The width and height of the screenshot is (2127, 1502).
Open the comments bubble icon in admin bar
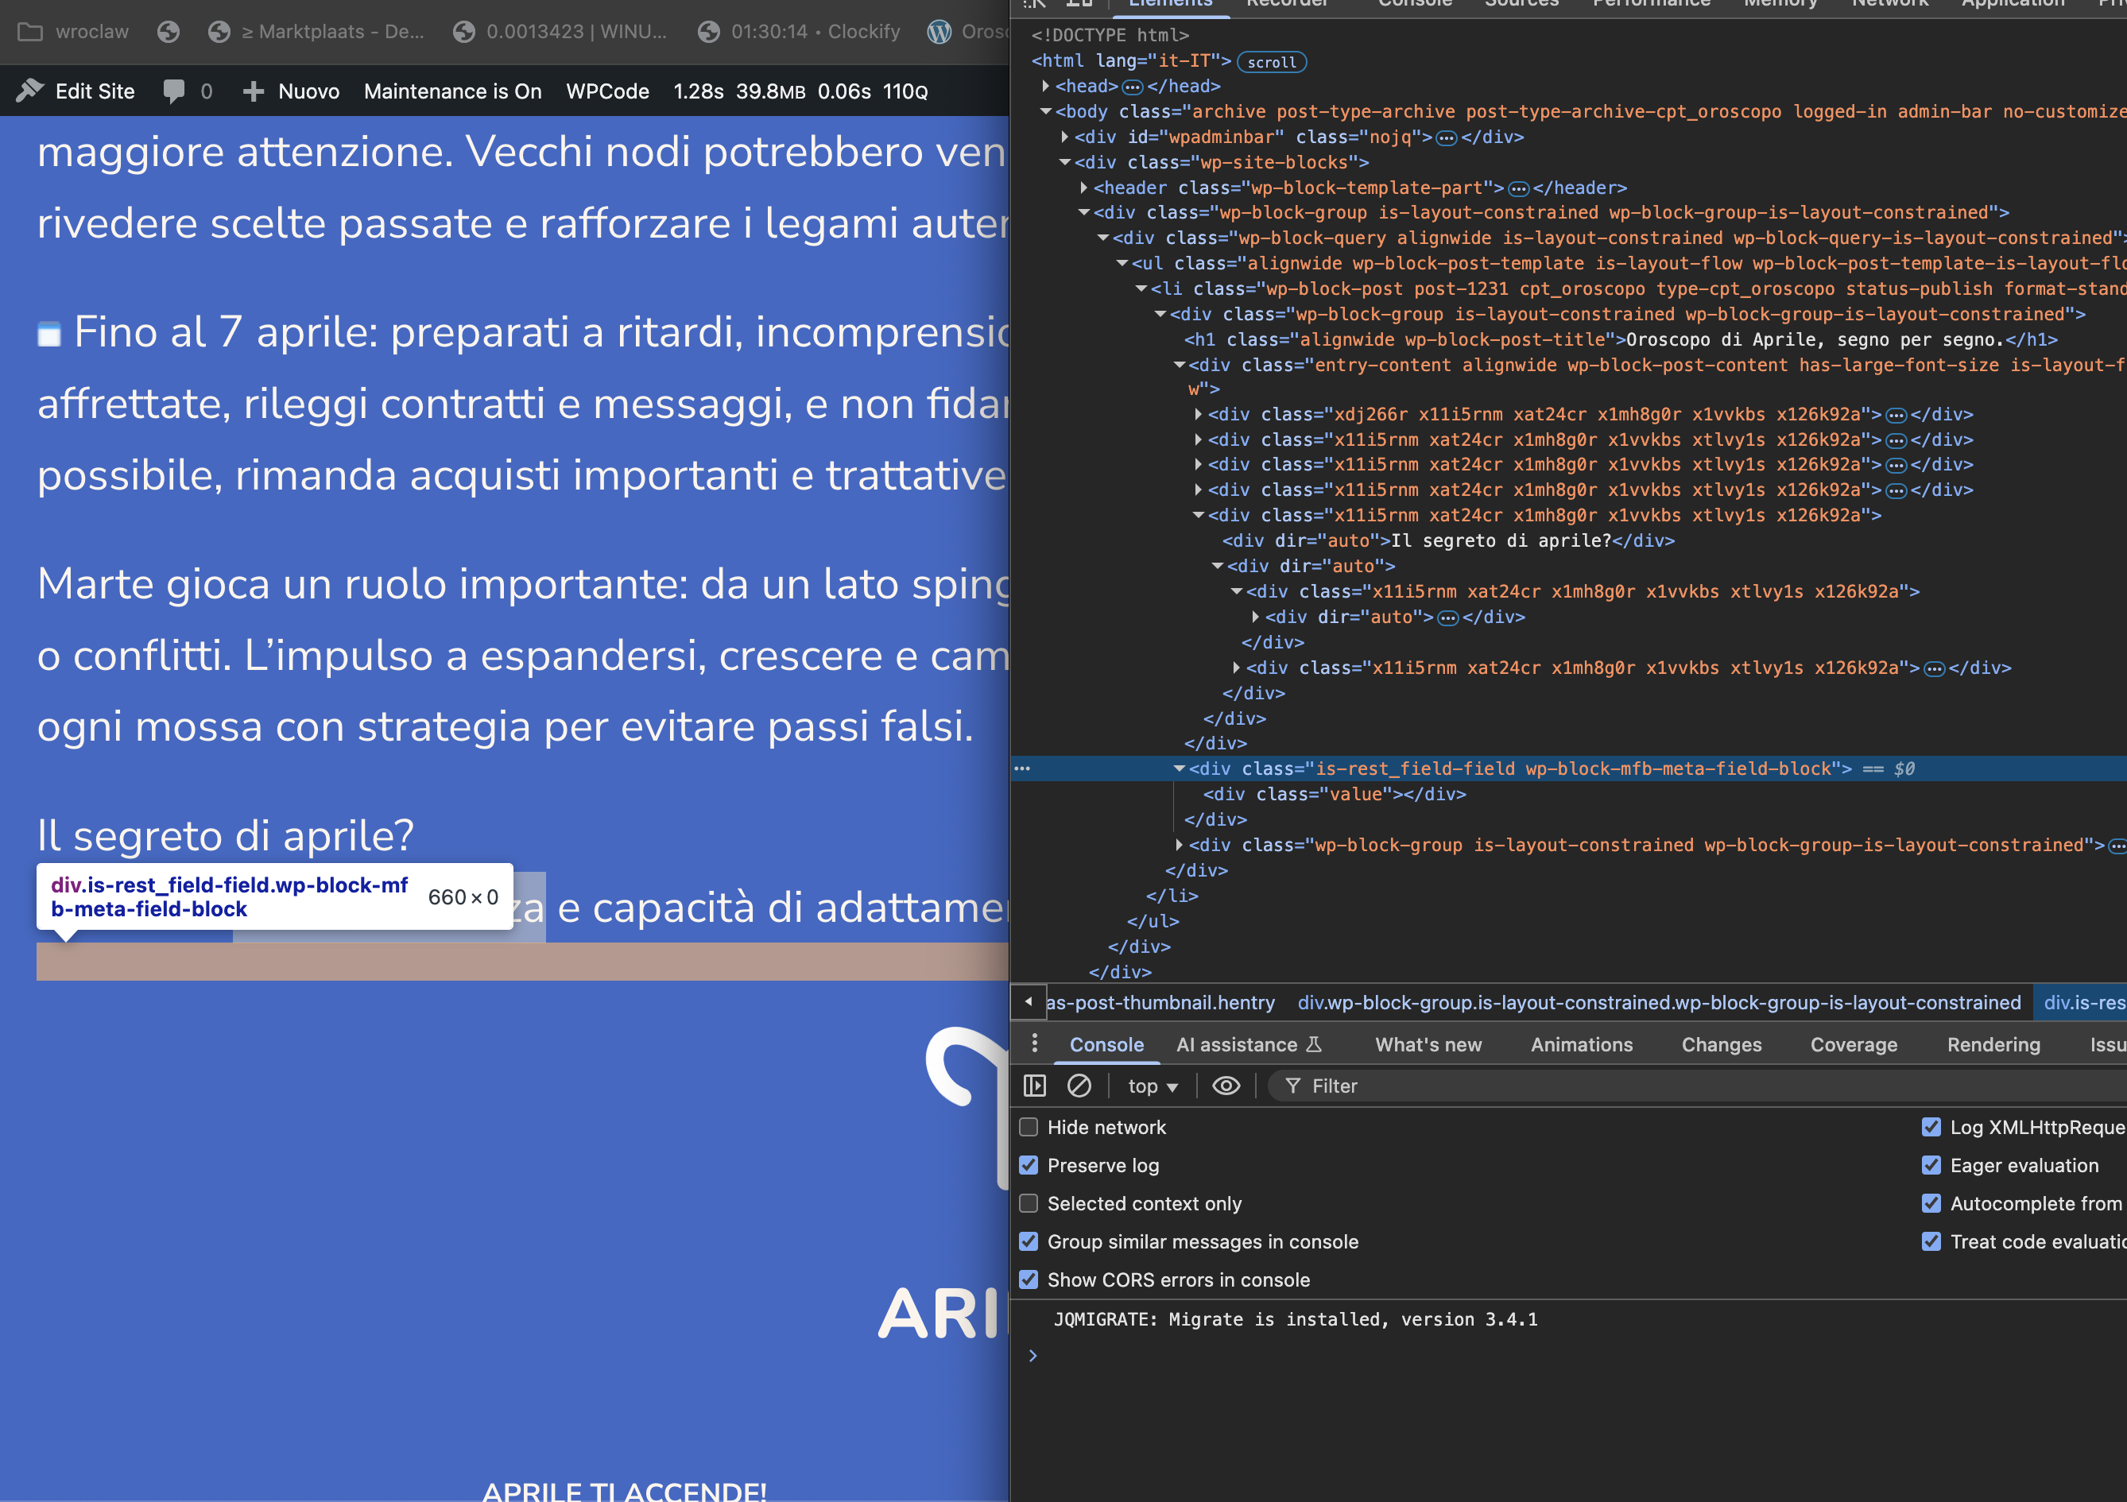pyautogui.click(x=173, y=91)
